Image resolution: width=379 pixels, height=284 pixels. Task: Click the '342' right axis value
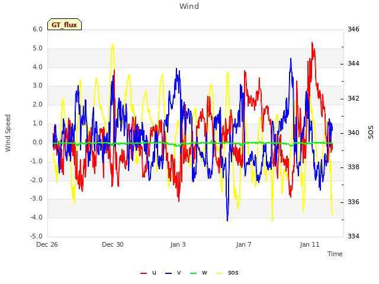(x=354, y=98)
